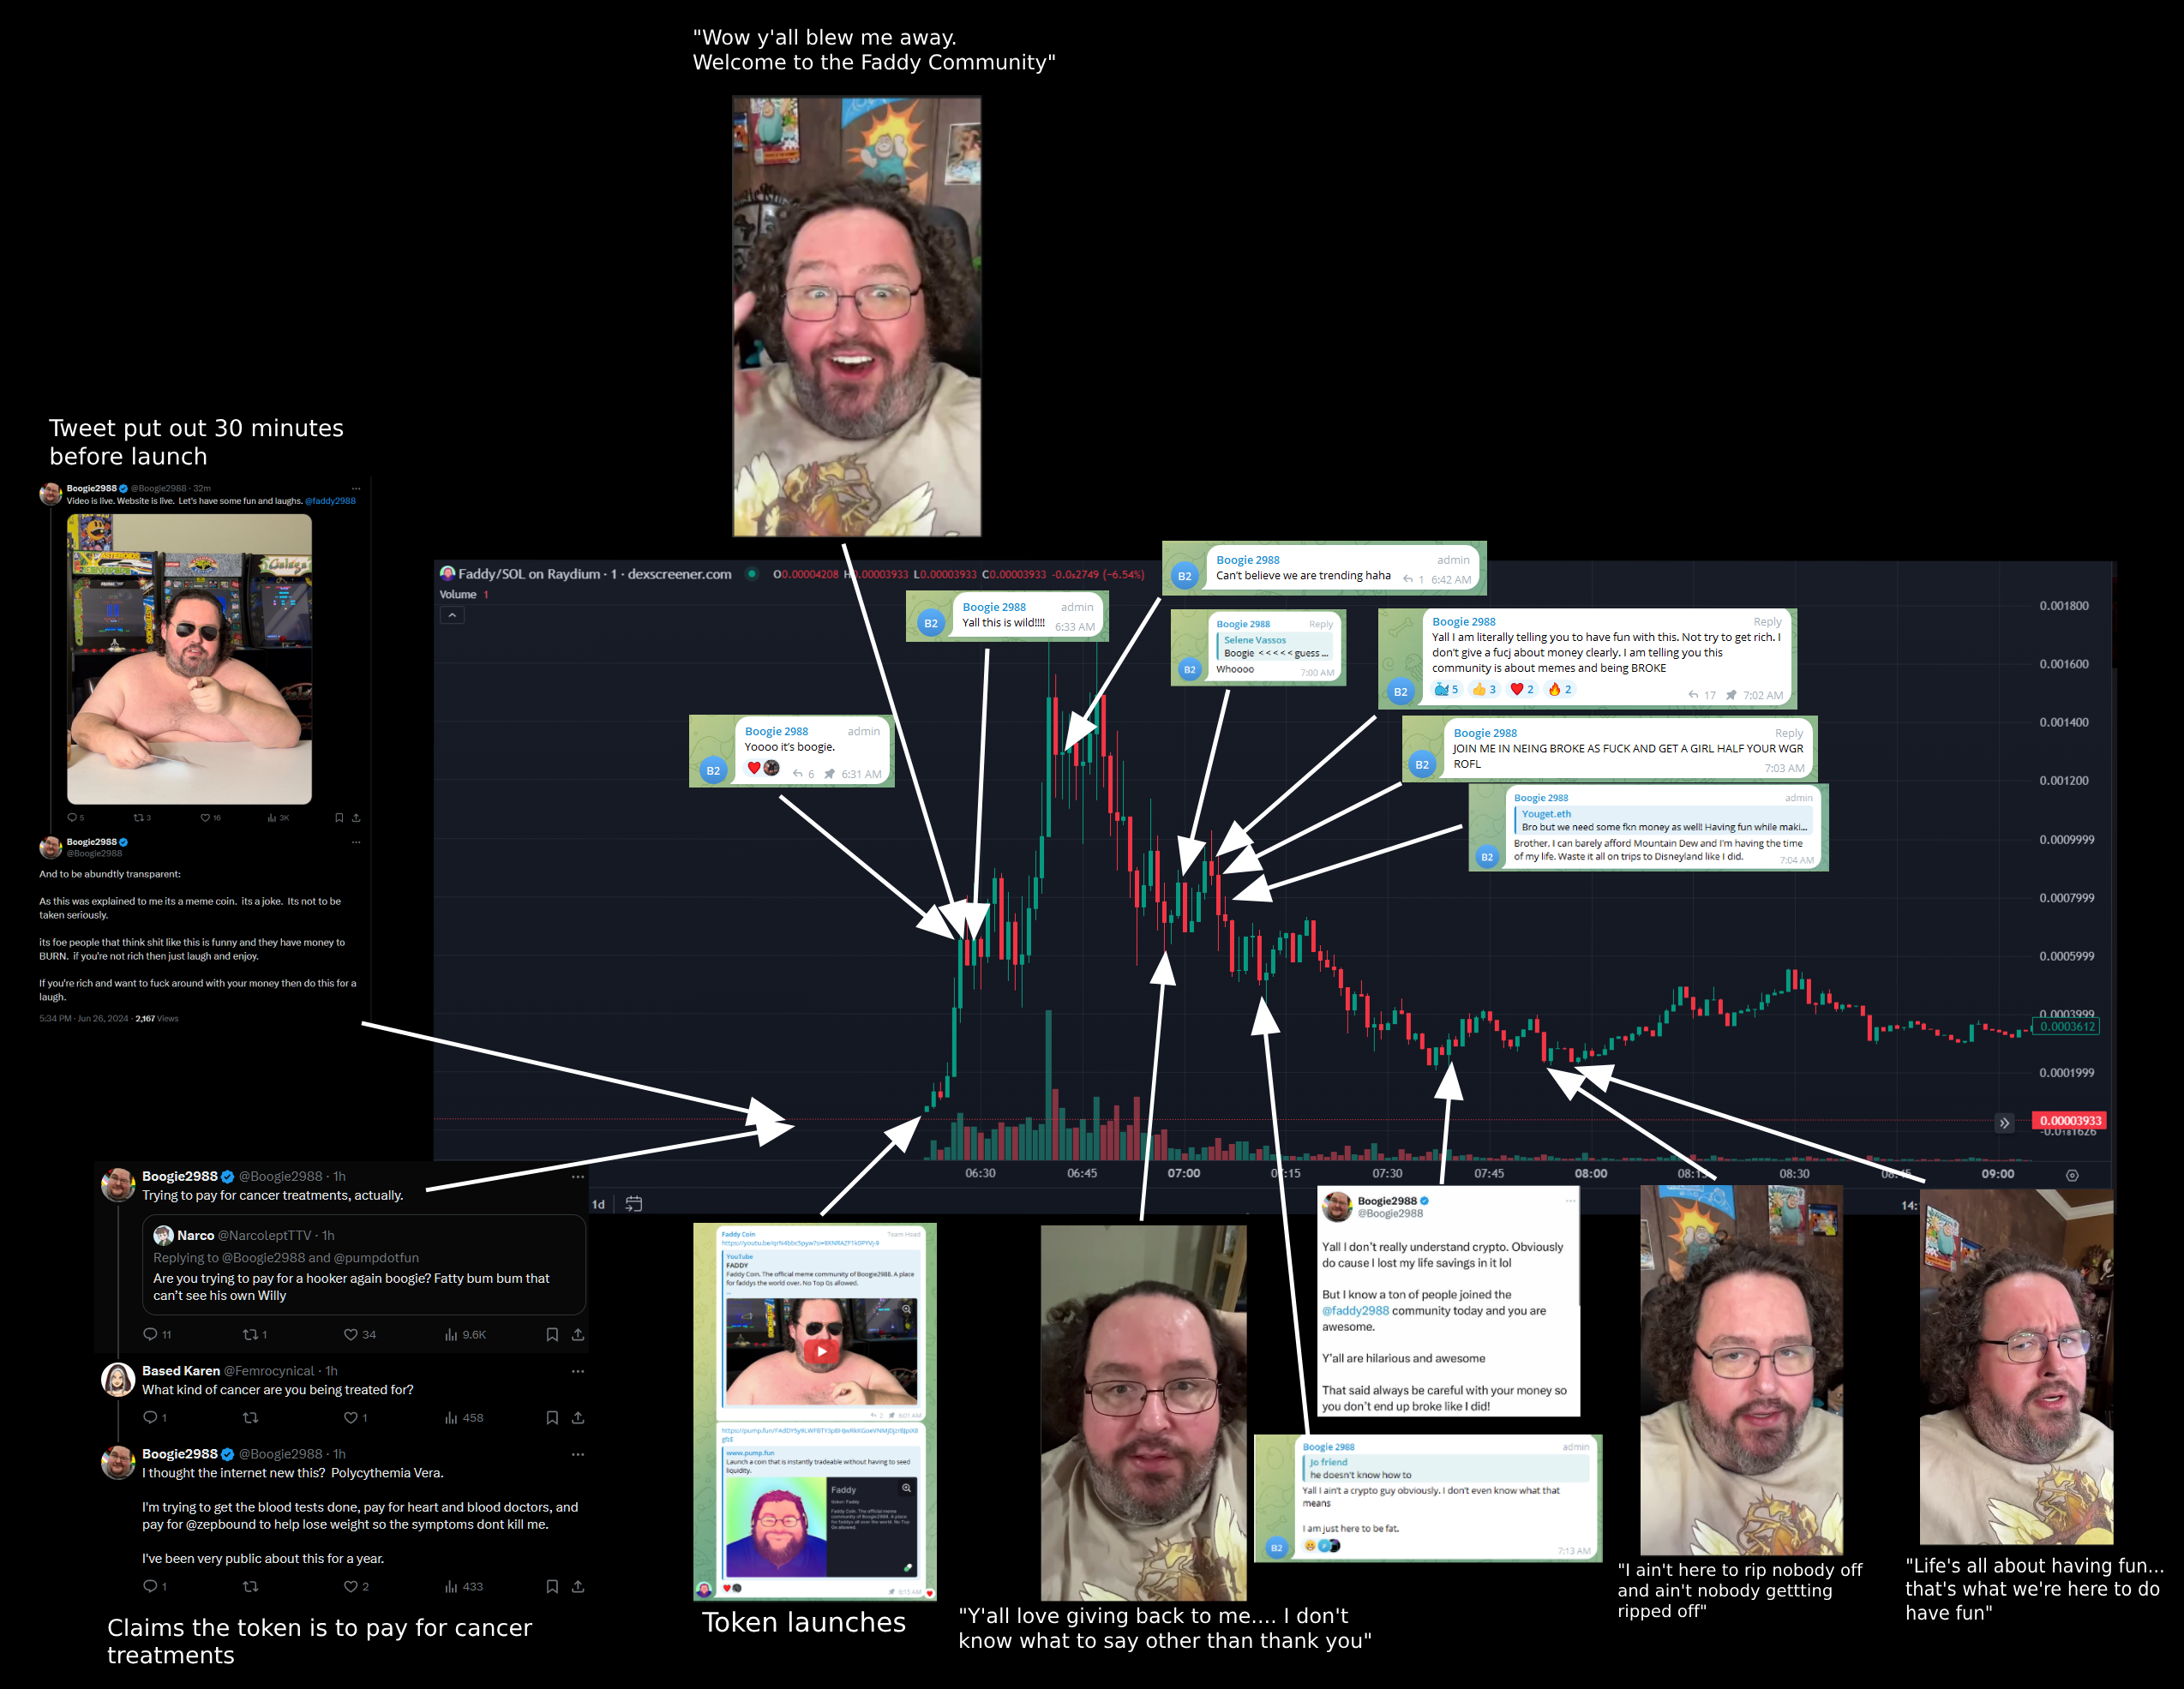Click the red current price label 0.00003933
This screenshot has width=2184, height=1689.
(x=2070, y=1120)
